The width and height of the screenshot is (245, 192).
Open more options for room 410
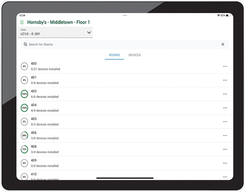(225, 177)
